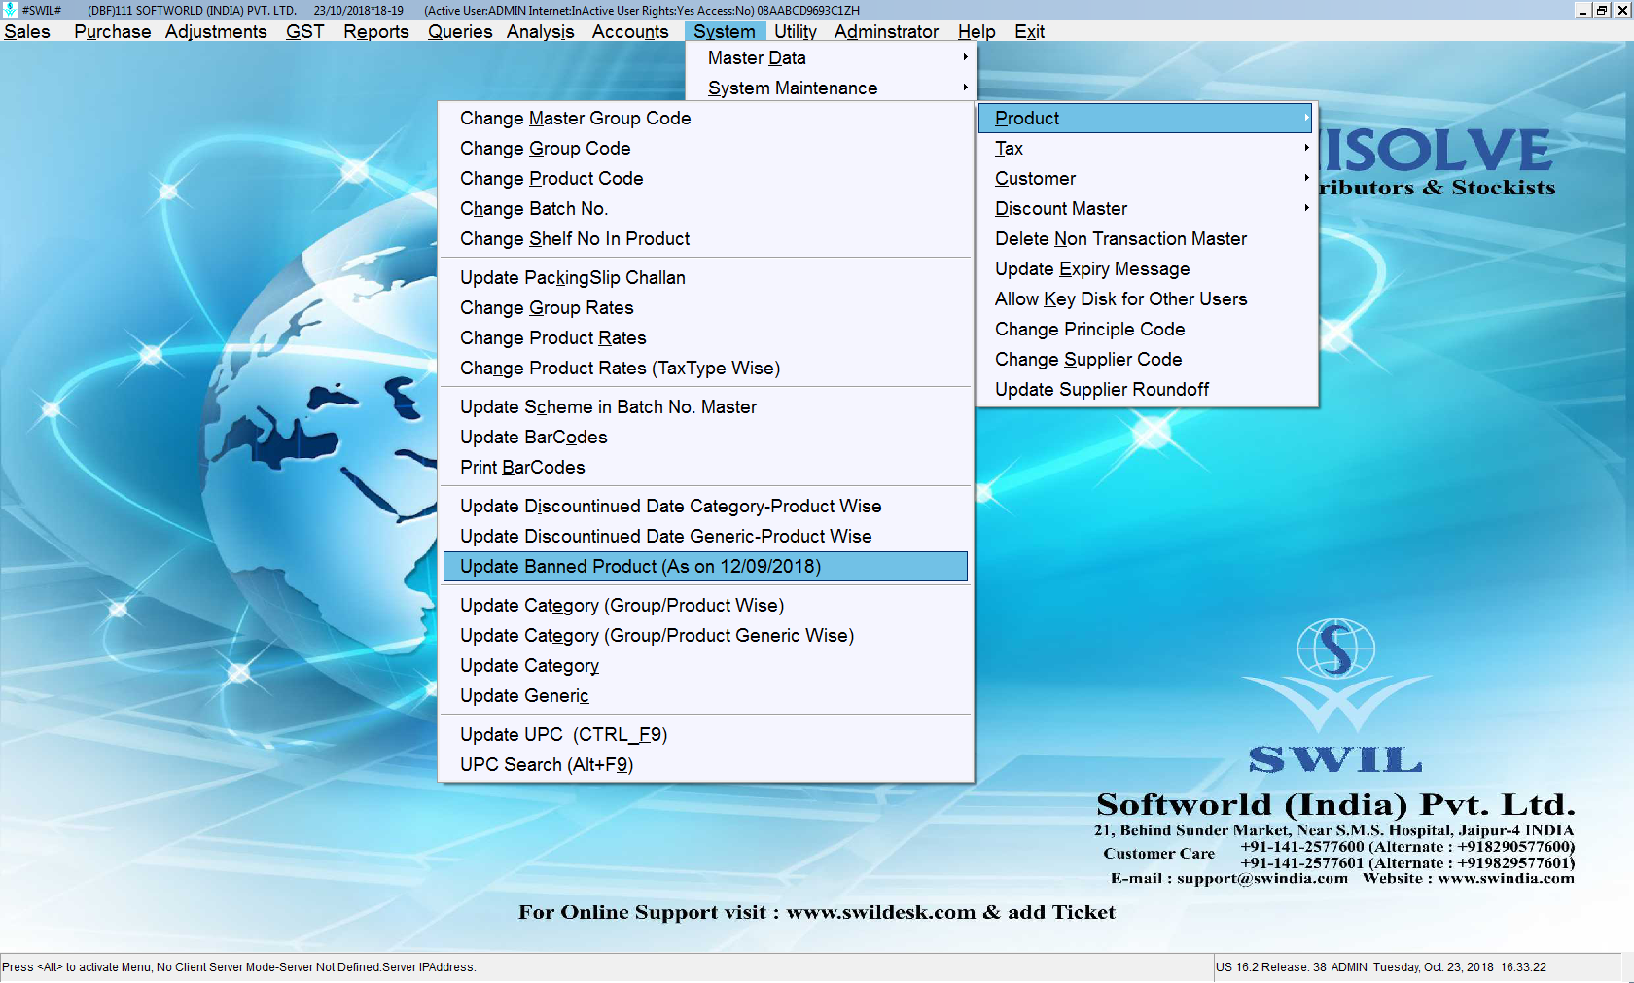This screenshot has height=983, width=1634.
Task: Expand the Discount Master submenu
Action: click(x=1146, y=208)
